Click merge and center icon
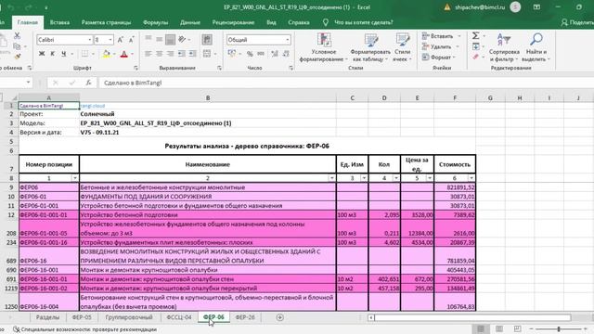Screen dimensions: 594x334 [x=207, y=54]
